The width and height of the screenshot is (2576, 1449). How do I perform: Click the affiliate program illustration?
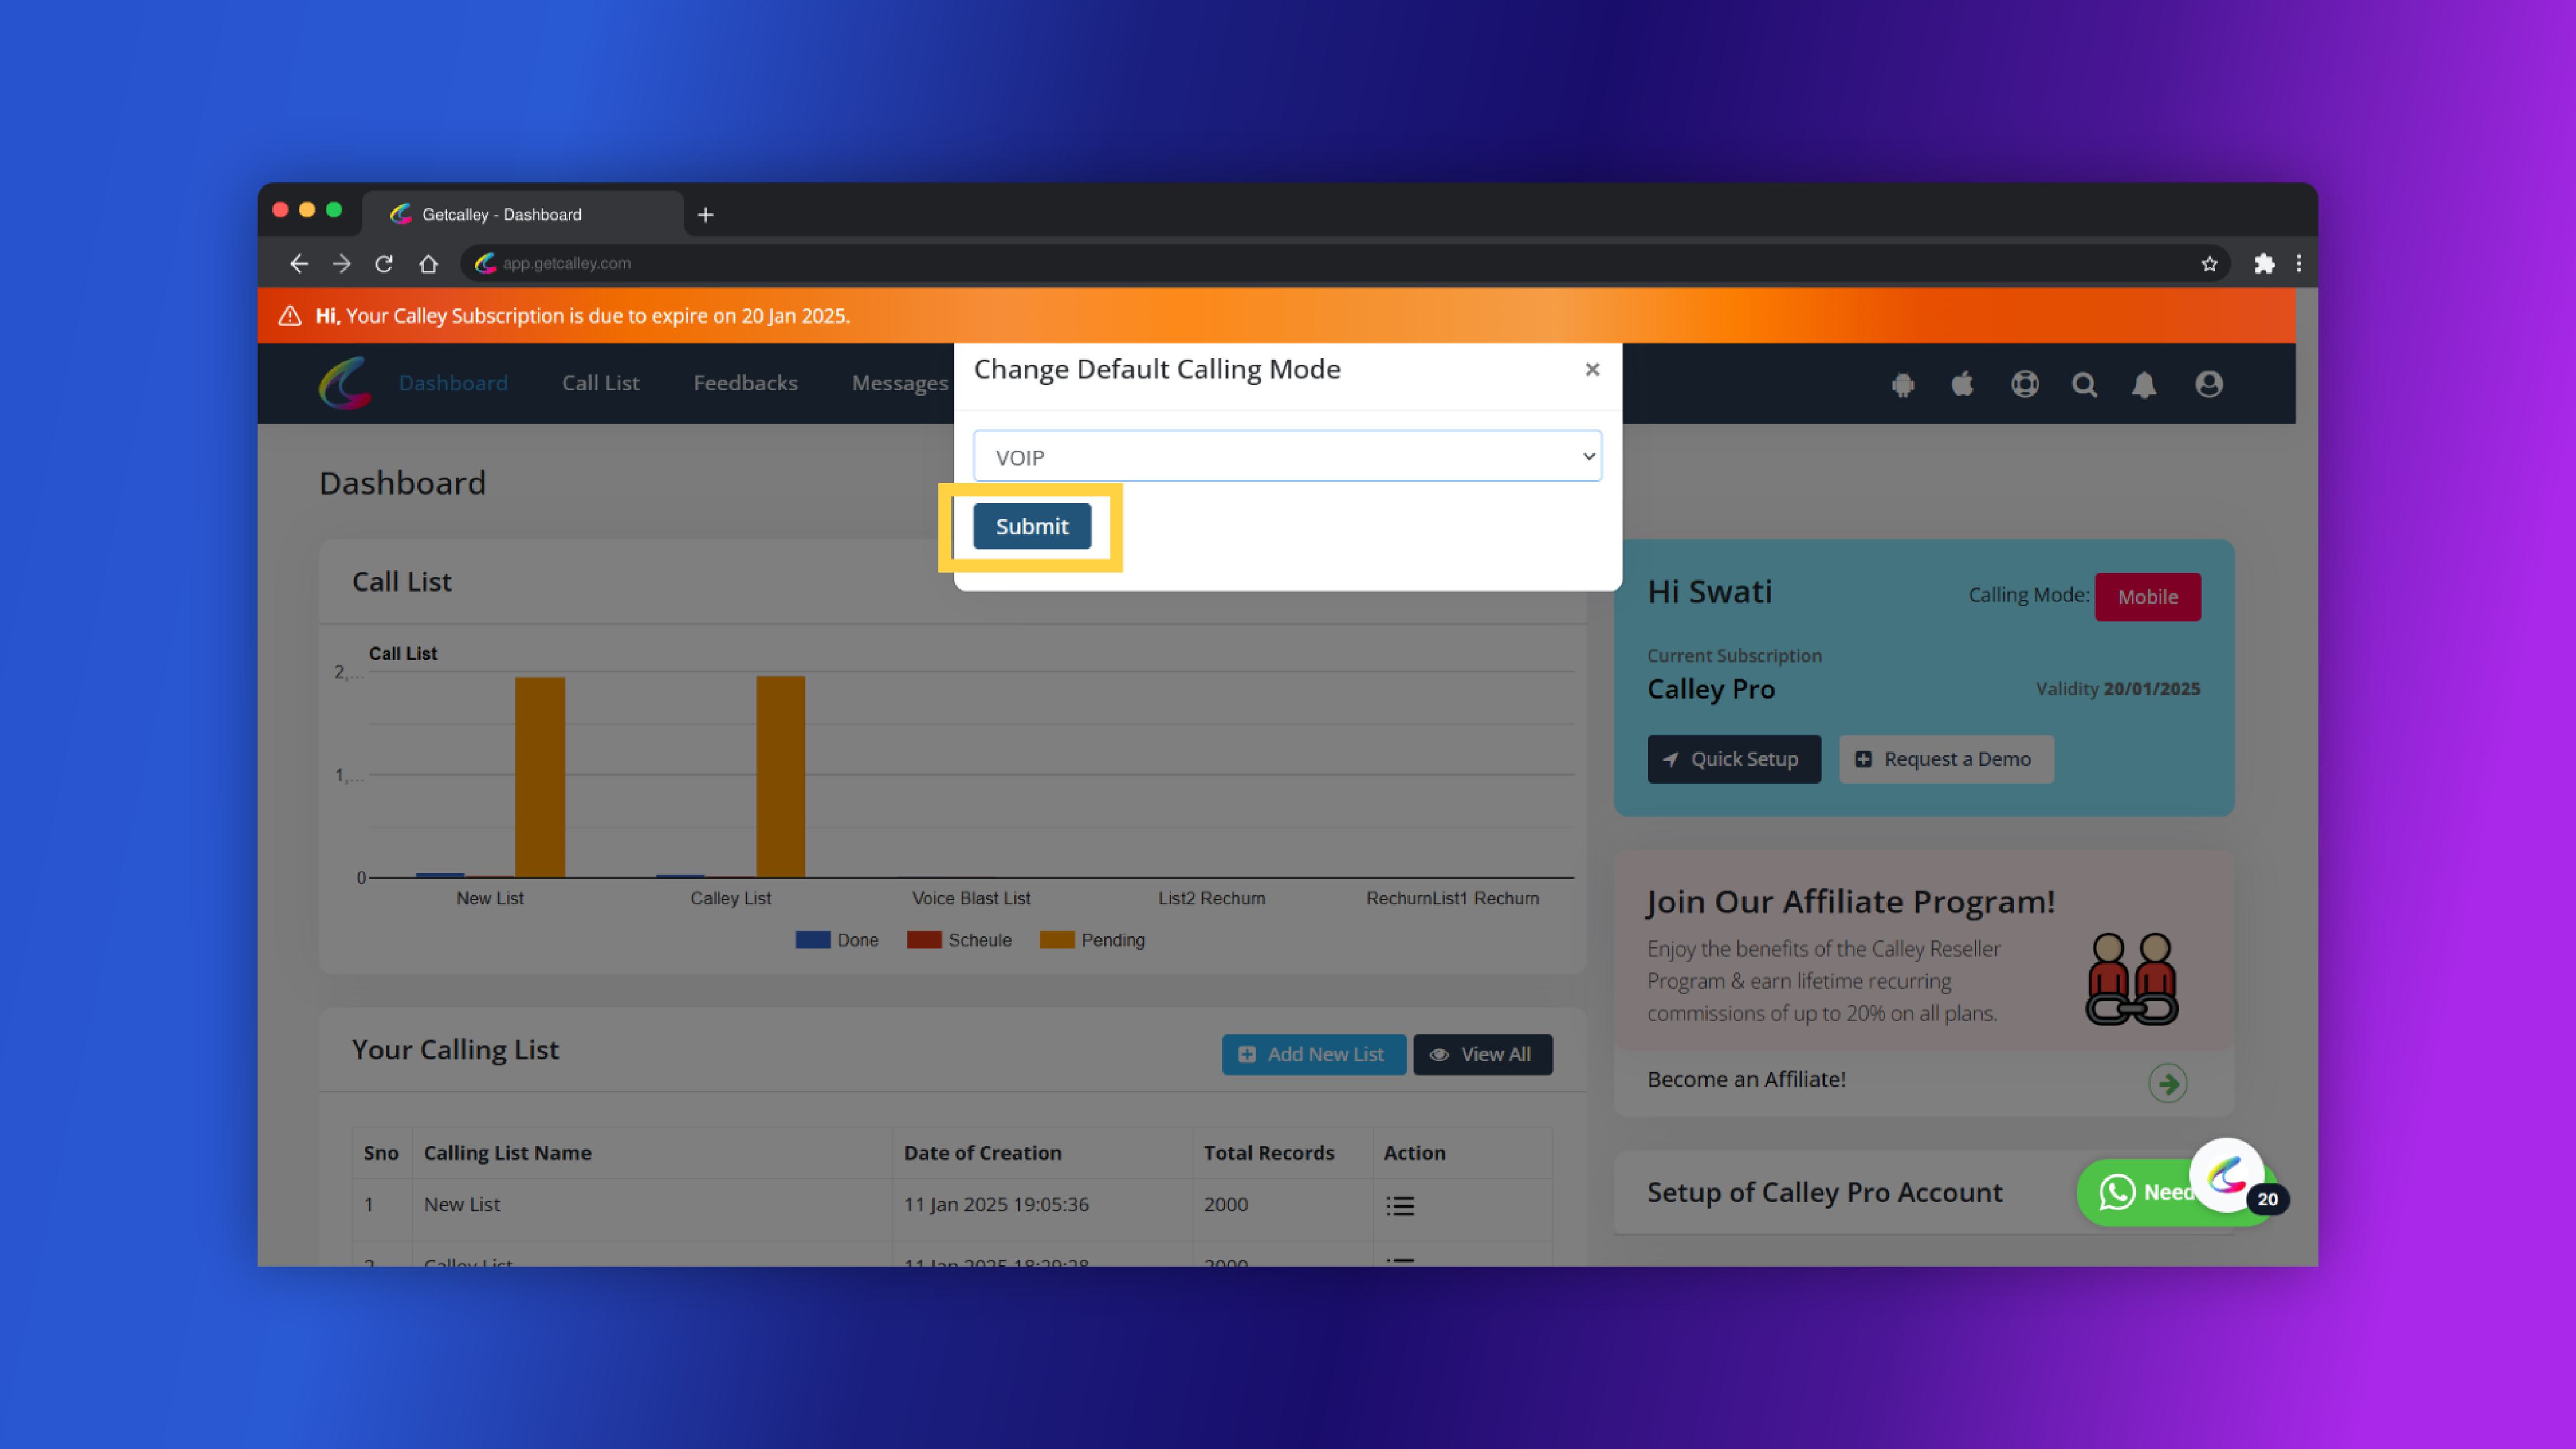coord(2131,979)
